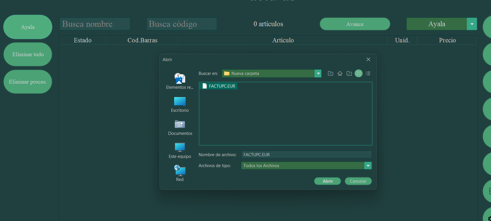Click the Eliminar todo button
Image resolution: width=491 pixels, height=221 pixels.
click(x=28, y=54)
